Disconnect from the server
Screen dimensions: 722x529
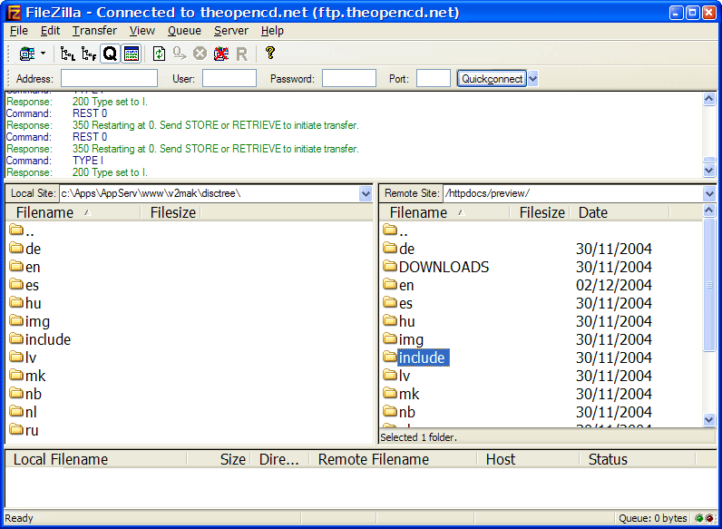click(221, 54)
